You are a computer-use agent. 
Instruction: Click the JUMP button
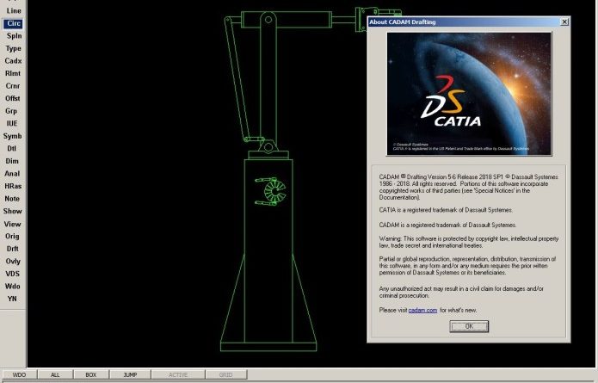pyautogui.click(x=129, y=375)
